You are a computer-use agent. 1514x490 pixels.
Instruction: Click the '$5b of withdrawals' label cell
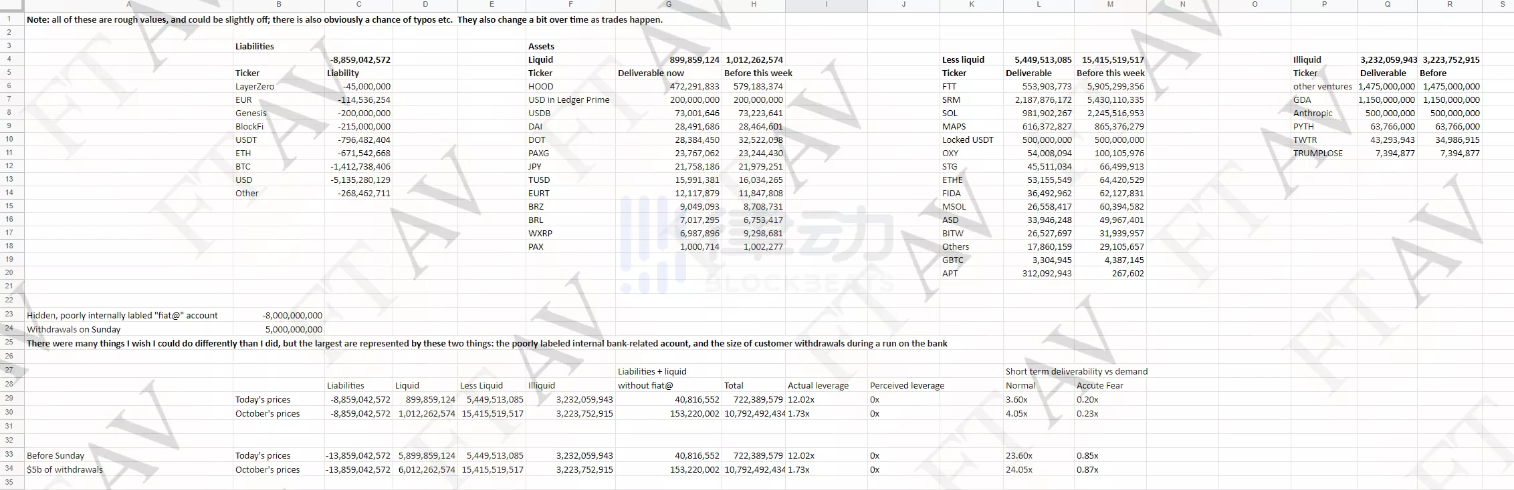65,469
